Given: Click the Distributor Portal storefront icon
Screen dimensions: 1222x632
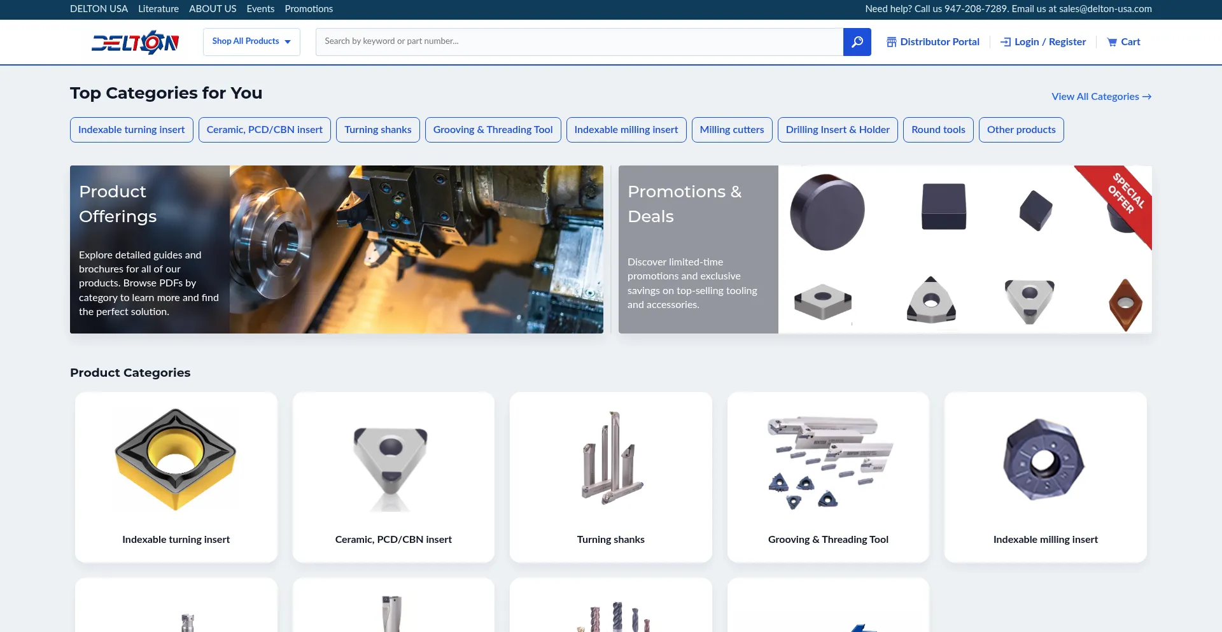Looking at the screenshot, I should click(x=892, y=42).
